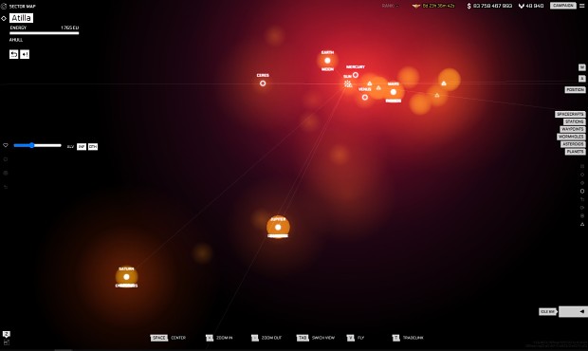
Task: Click the label tag left of the bottom-right panel
Action: [547, 311]
